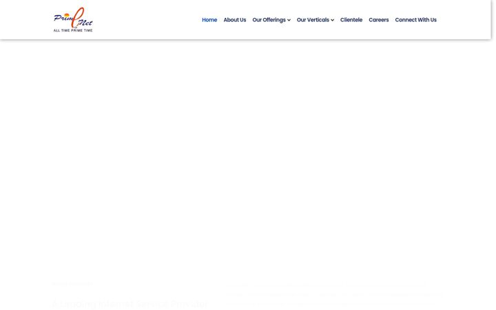Open the Our Verticals menu
Screen dimensions: 496x310
[313, 20]
